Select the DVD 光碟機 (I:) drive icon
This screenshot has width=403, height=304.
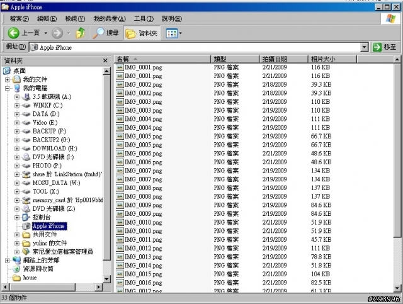(26, 157)
